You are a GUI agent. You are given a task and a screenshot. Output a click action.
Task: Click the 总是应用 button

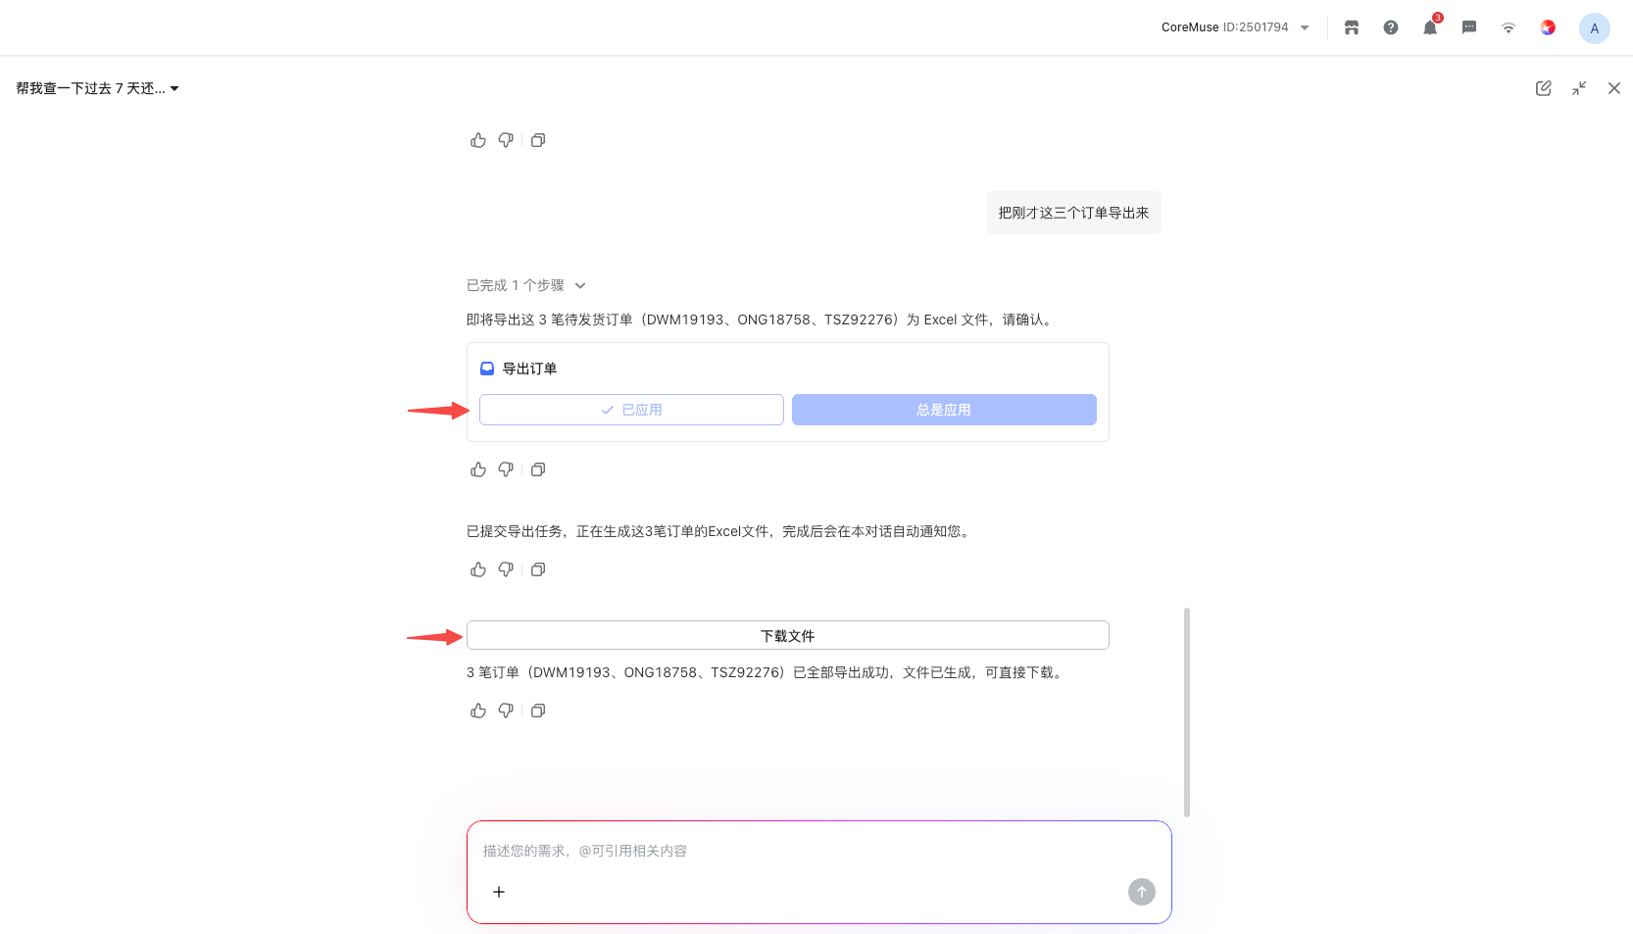(944, 410)
